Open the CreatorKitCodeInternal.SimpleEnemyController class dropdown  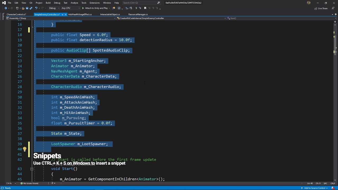point(171,18)
